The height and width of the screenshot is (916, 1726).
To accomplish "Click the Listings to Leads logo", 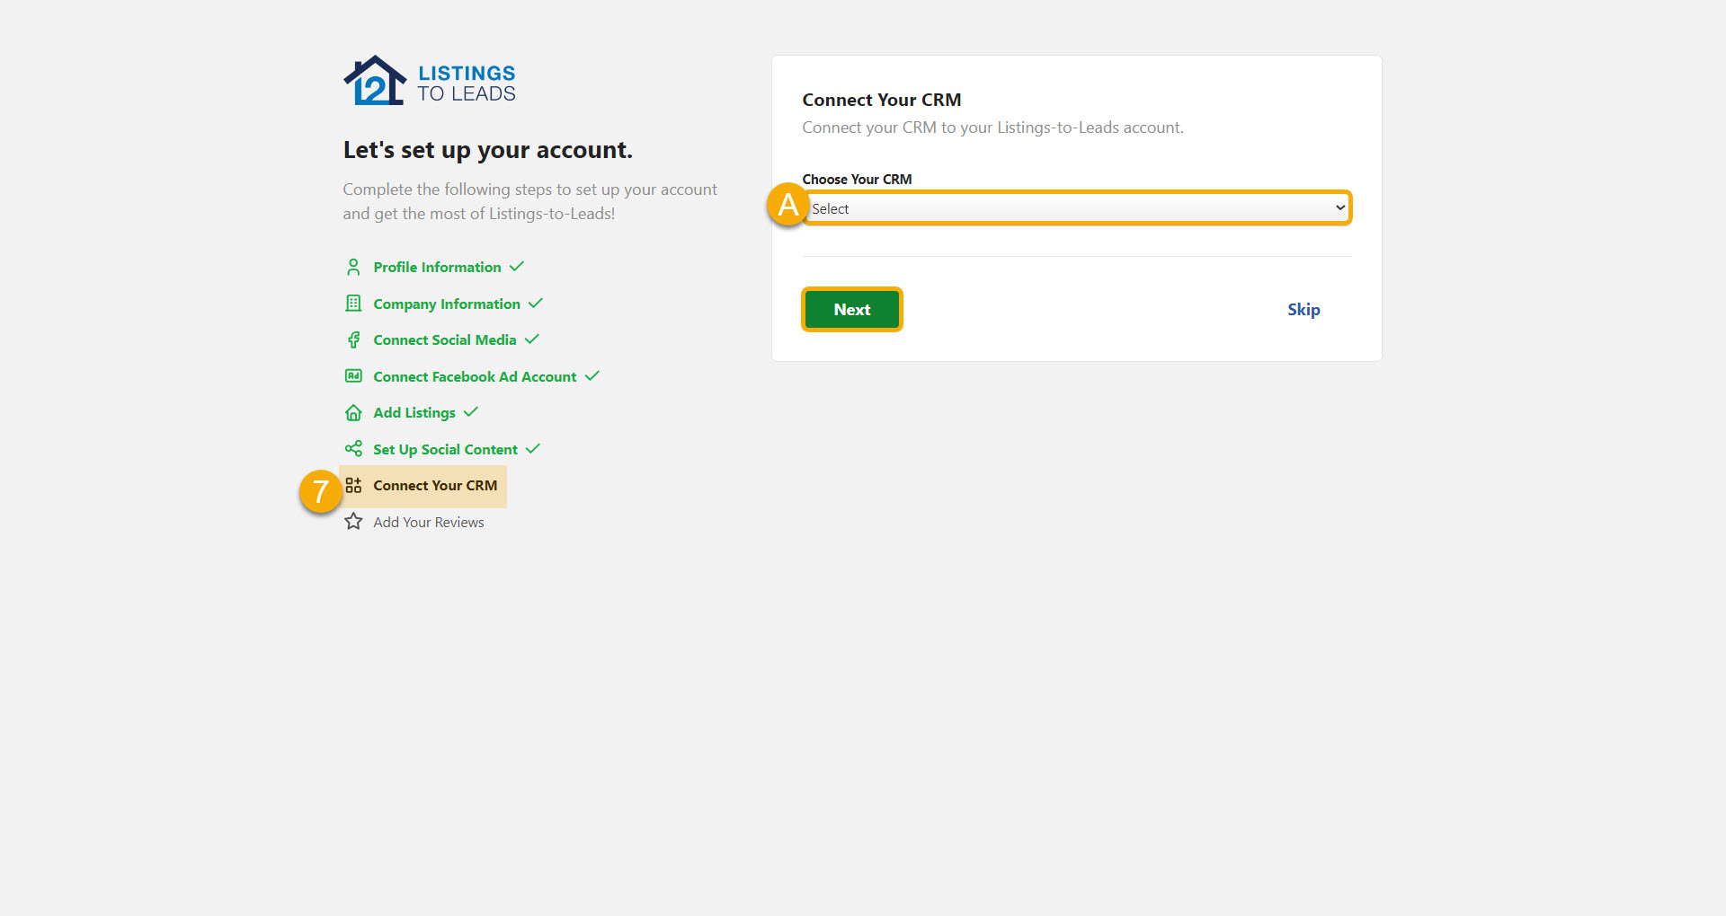I will (429, 79).
